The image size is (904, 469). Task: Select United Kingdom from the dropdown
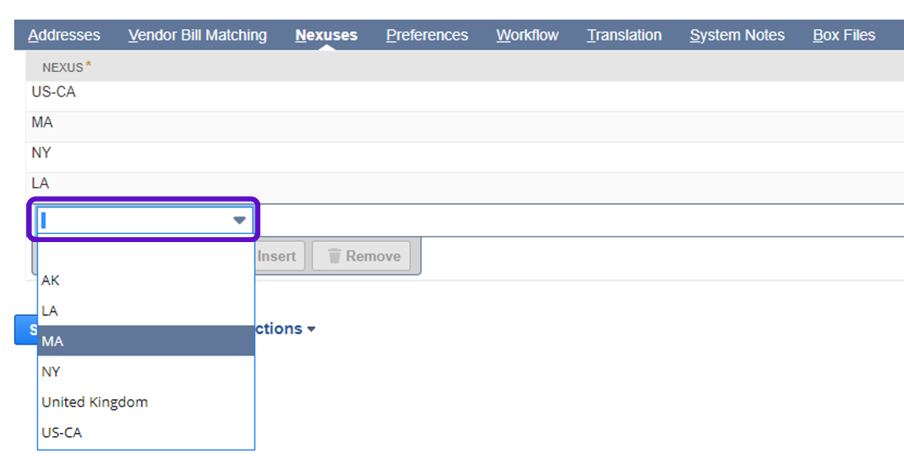tap(95, 402)
